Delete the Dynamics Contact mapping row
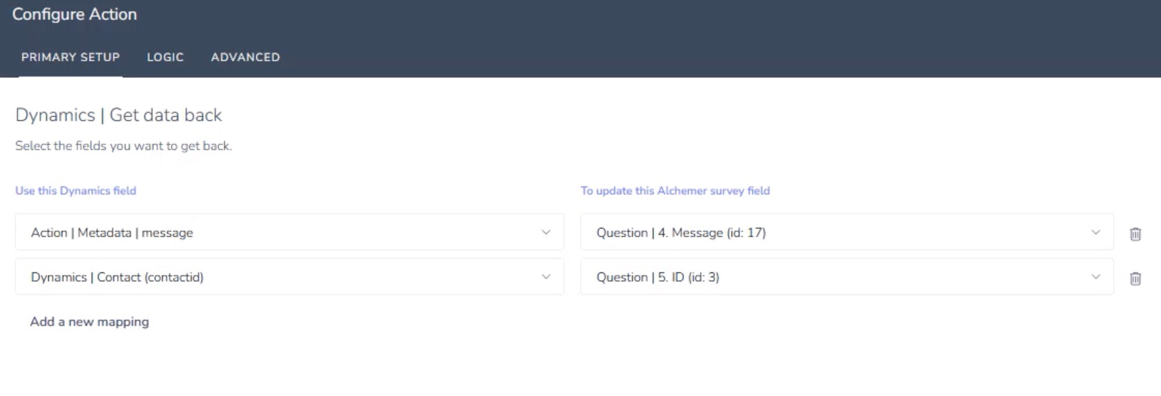The width and height of the screenshot is (1161, 396). (x=1135, y=278)
